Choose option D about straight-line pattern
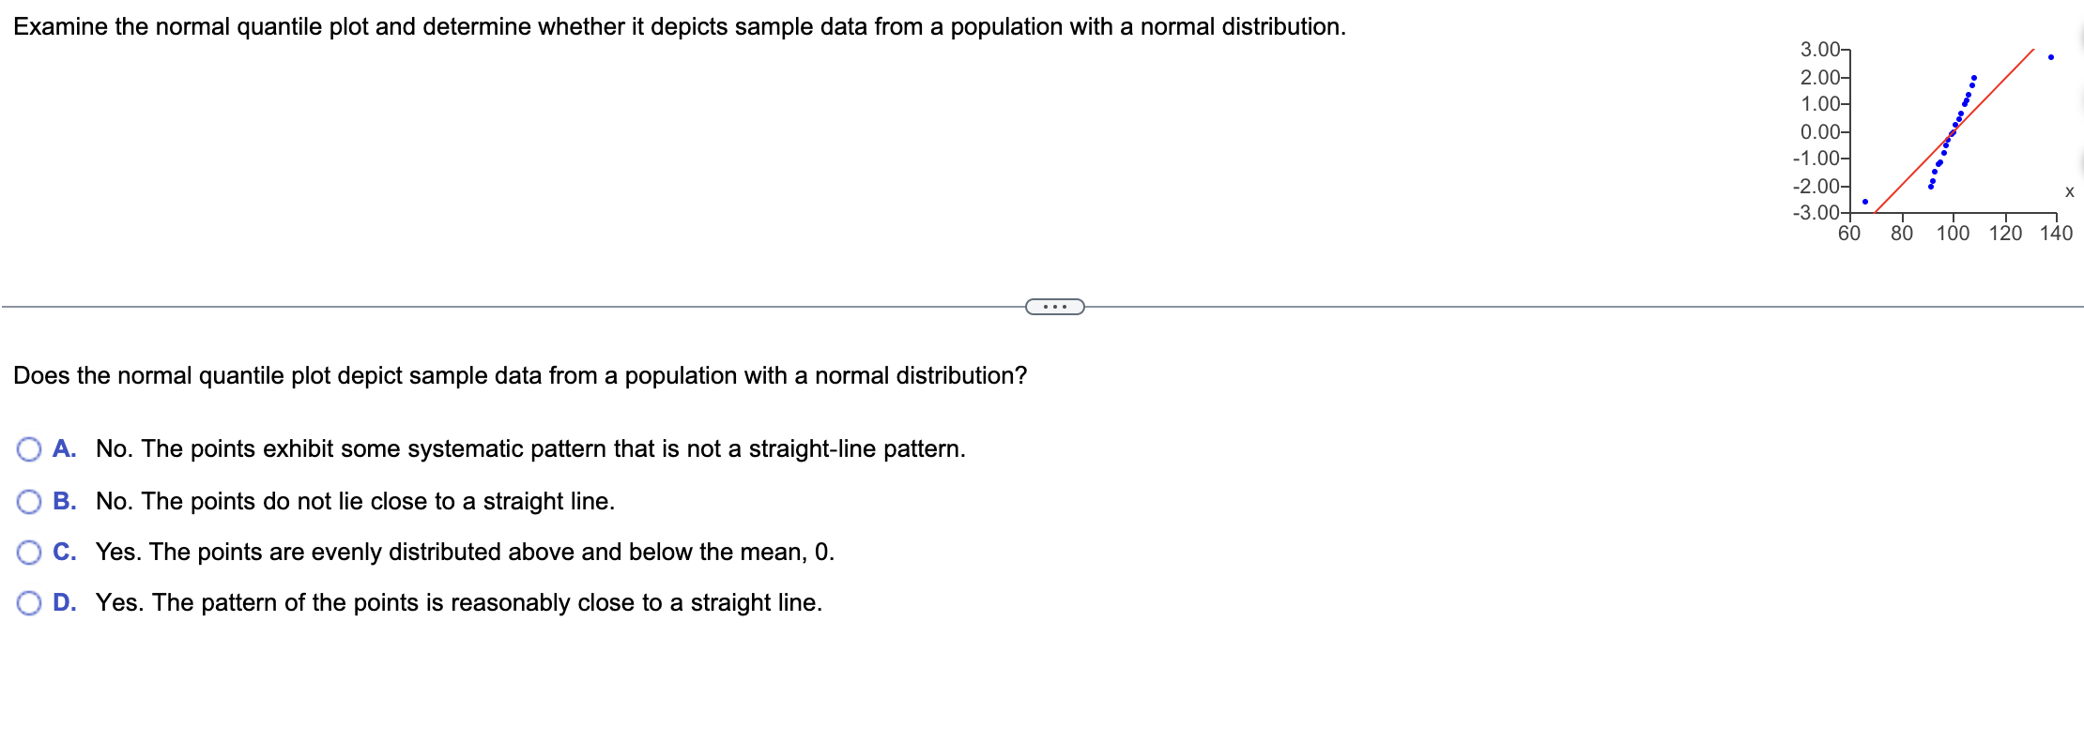The height and width of the screenshot is (743, 2084). pos(29,603)
